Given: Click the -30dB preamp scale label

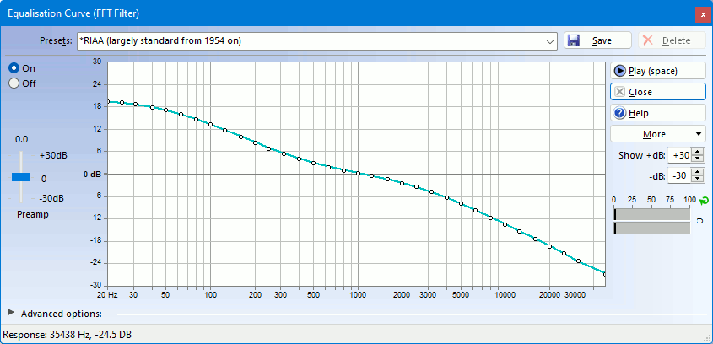Looking at the screenshot, I should coord(52,199).
